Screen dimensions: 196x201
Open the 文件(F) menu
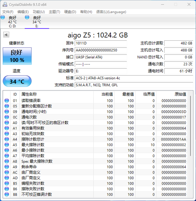pos(8,12)
